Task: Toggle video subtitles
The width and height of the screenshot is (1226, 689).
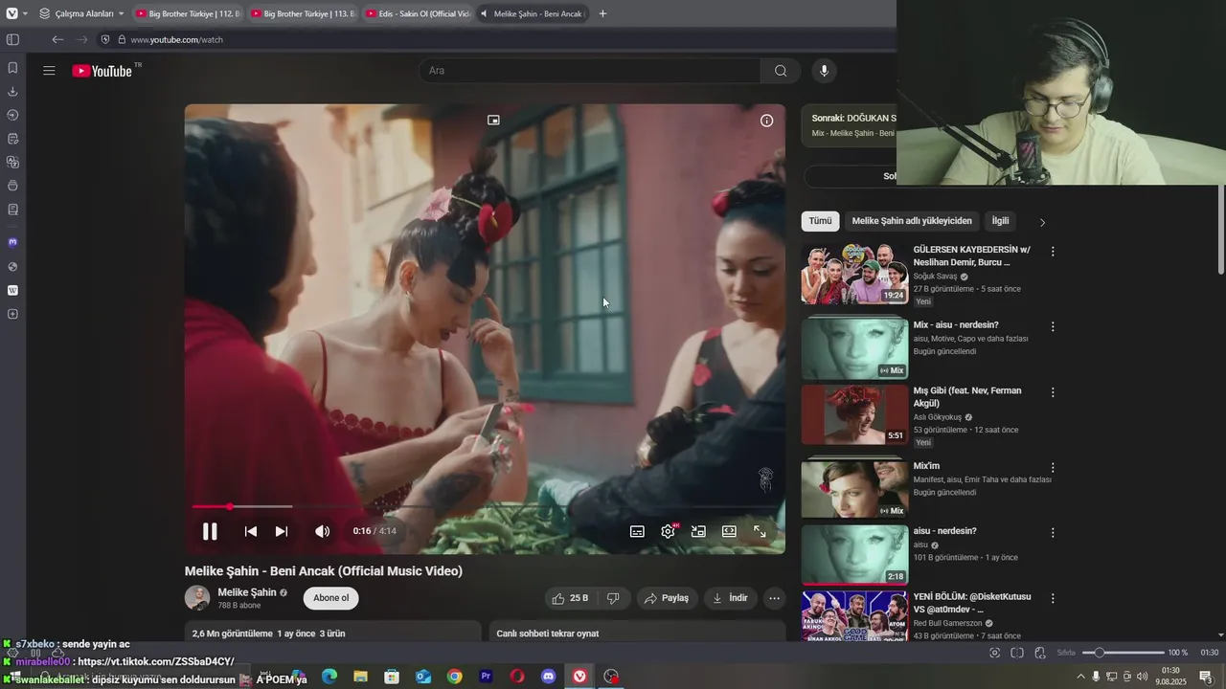Action: click(637, 531)
